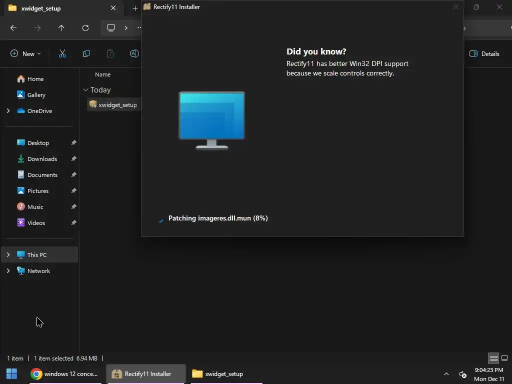Image resolution: width=512 pixels, height=384 pixels.
Task: Click the pin icon beside Downloads
Action: tap(74, 158)
